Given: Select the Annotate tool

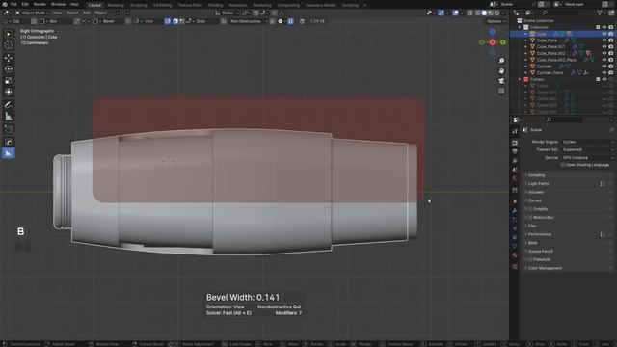Looking at the screenshot, I should tap(9, 105).
